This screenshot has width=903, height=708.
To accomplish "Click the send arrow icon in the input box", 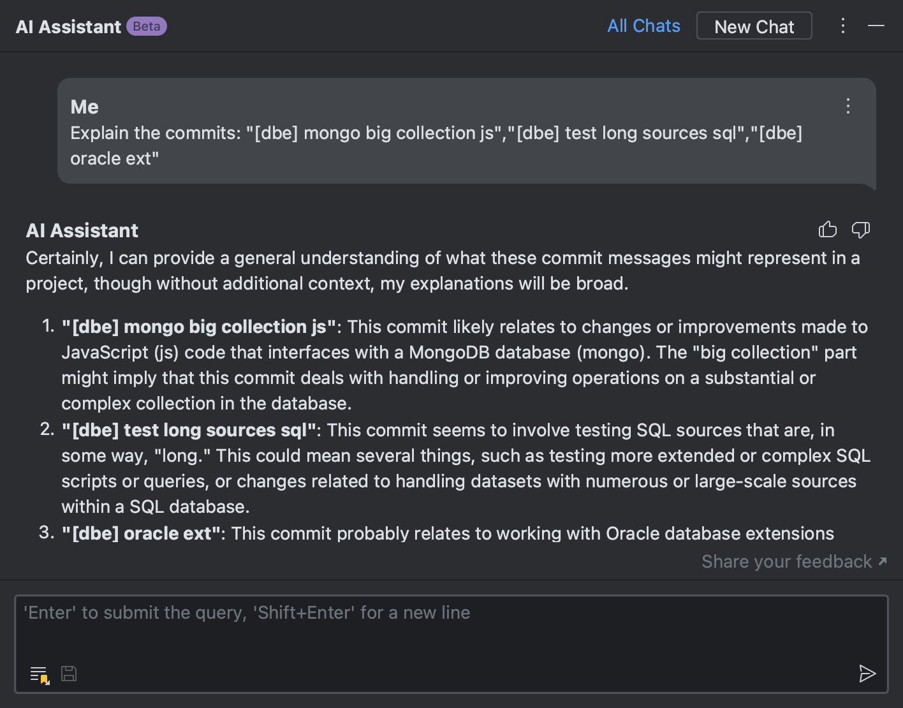I will [867, 674].
